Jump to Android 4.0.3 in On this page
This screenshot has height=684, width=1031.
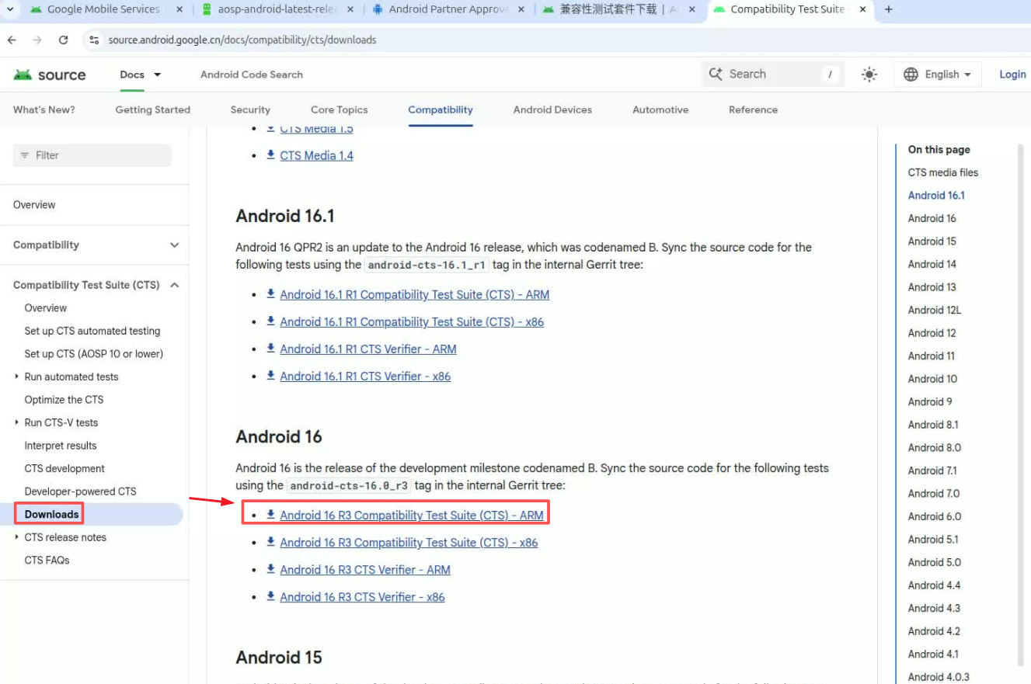[939, 677]
